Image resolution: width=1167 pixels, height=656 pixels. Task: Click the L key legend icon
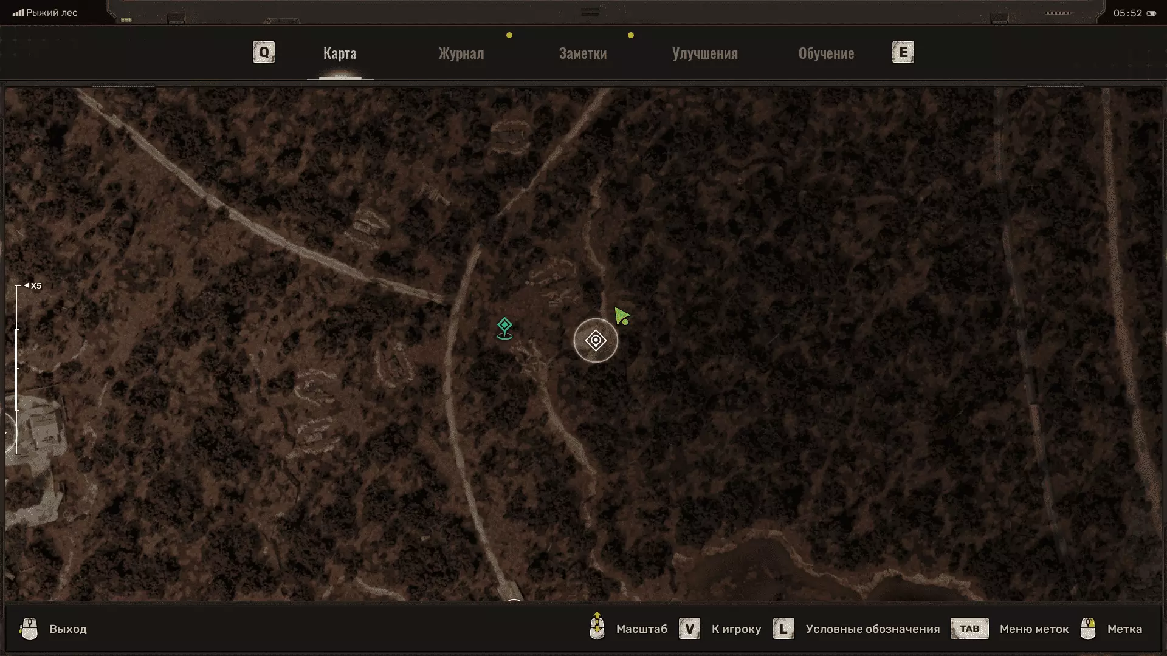coord(783,629)
